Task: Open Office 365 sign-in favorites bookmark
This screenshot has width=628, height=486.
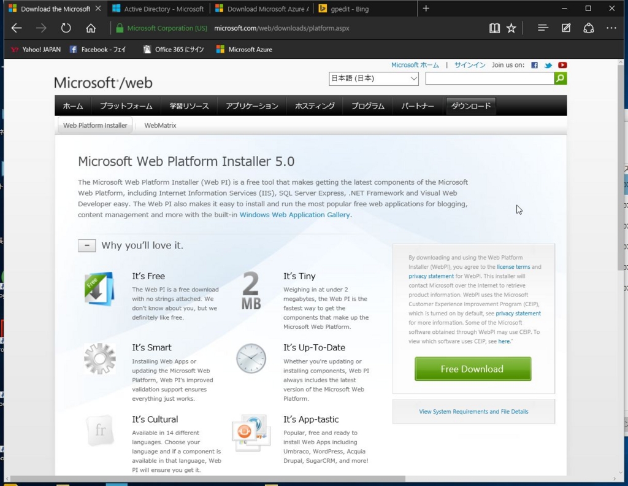Action: (x=174, y=49)
